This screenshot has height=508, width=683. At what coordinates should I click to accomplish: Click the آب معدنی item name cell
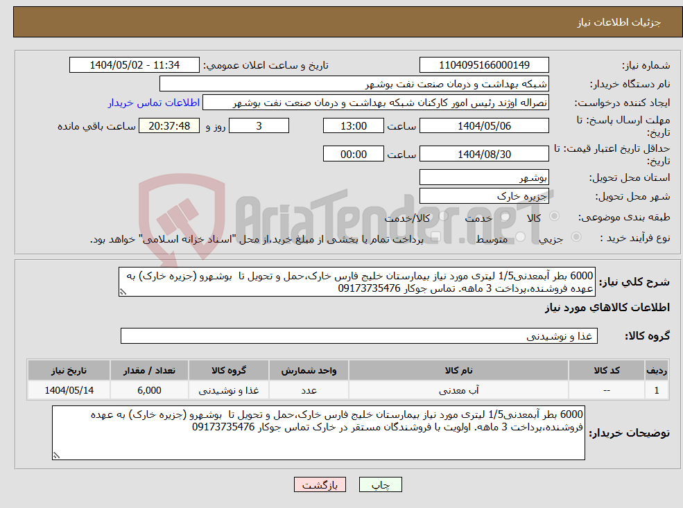[458, 390]
